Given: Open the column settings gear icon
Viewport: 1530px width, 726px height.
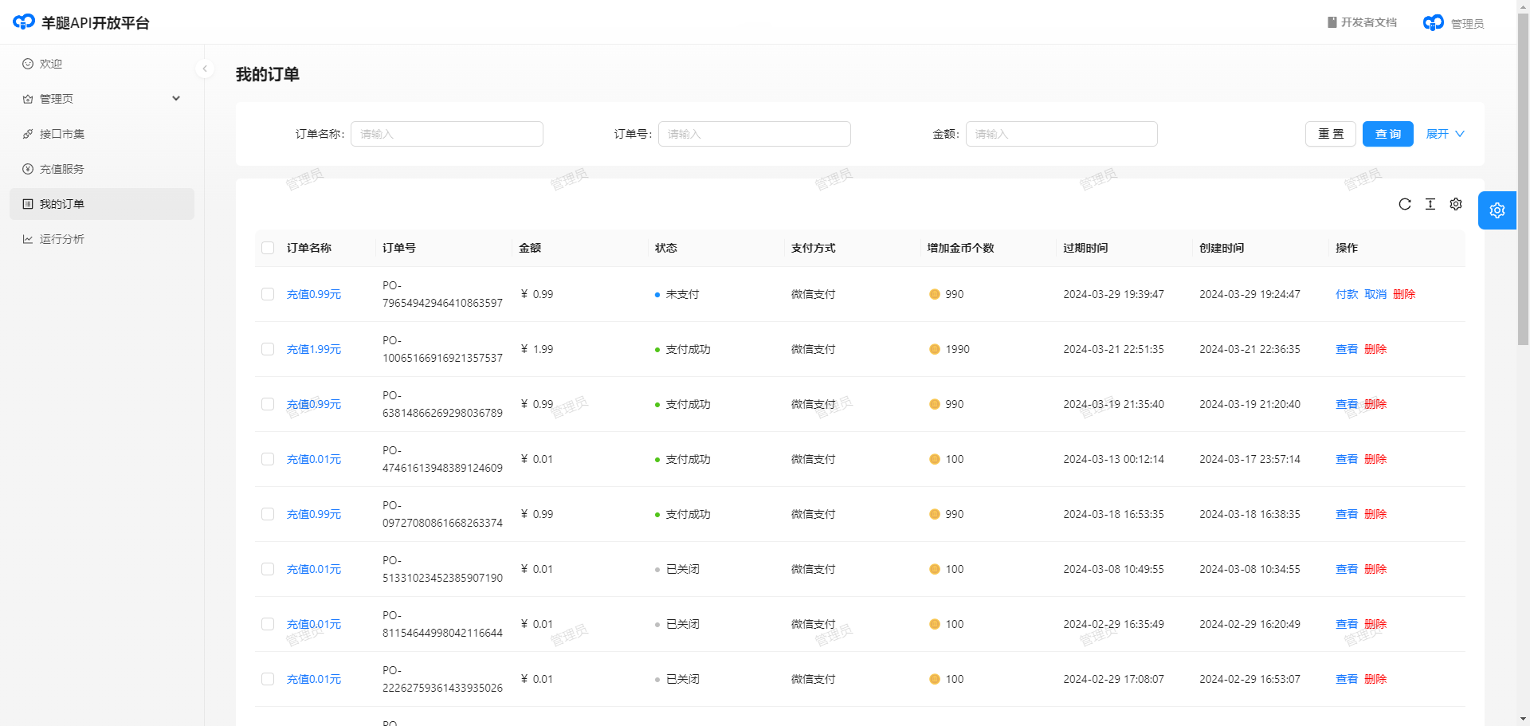Looking at the screenshot, I should [x=1456, y=204].
